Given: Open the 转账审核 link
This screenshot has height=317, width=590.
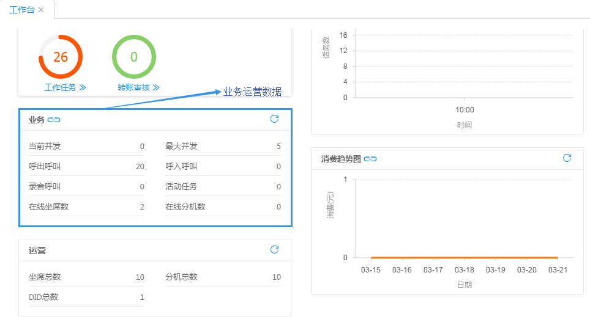Looking at the screenshot, I should (x=138, y=87).
